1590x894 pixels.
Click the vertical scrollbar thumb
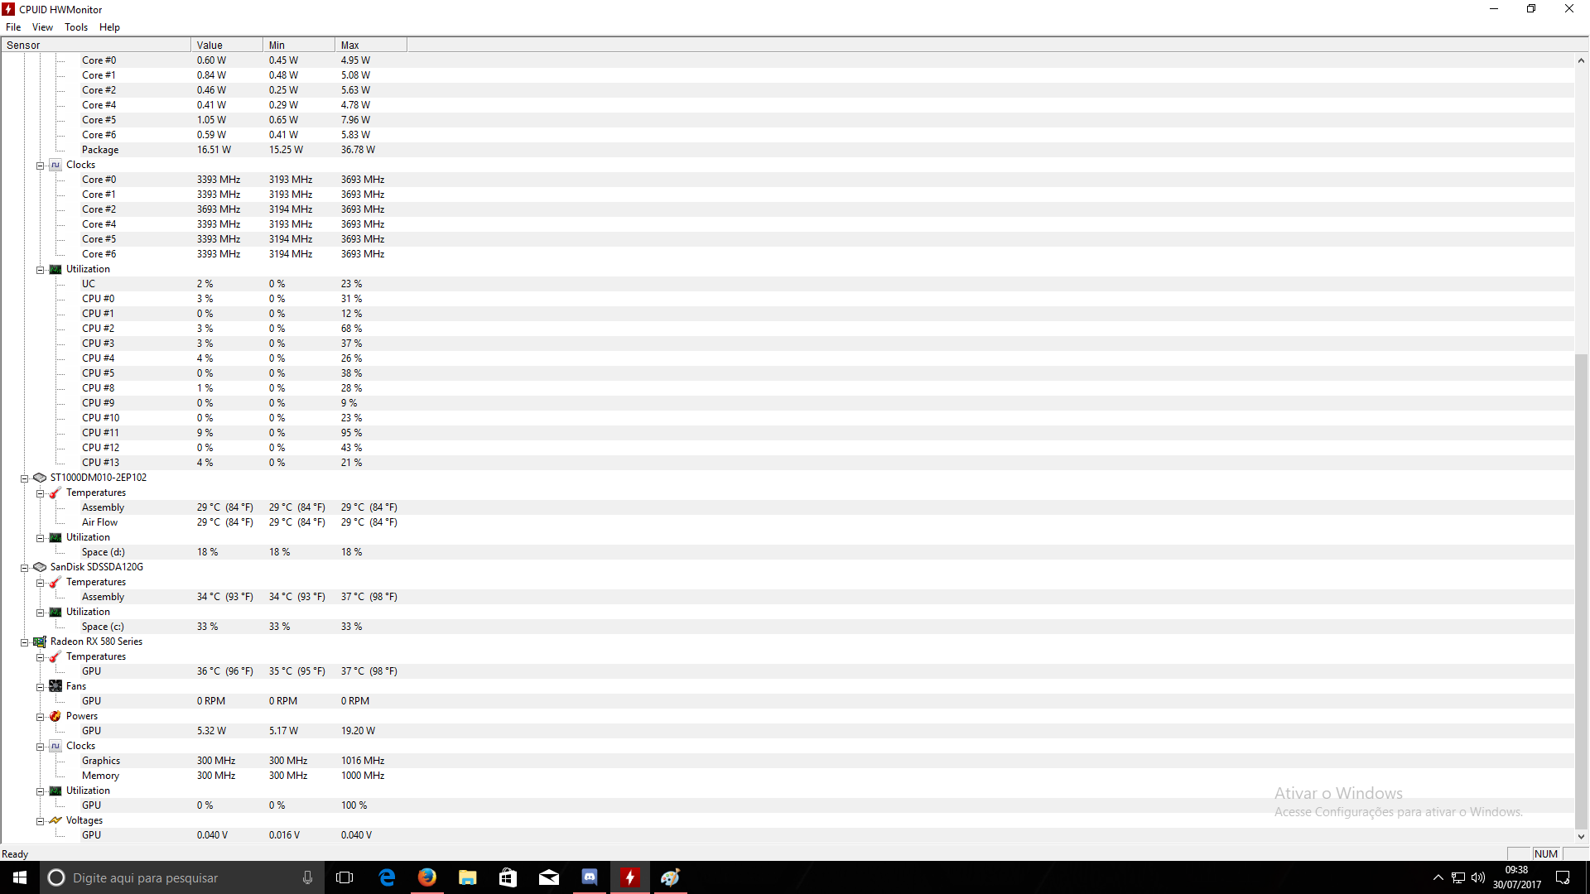pyautogui.click(x=1581, y=591)
